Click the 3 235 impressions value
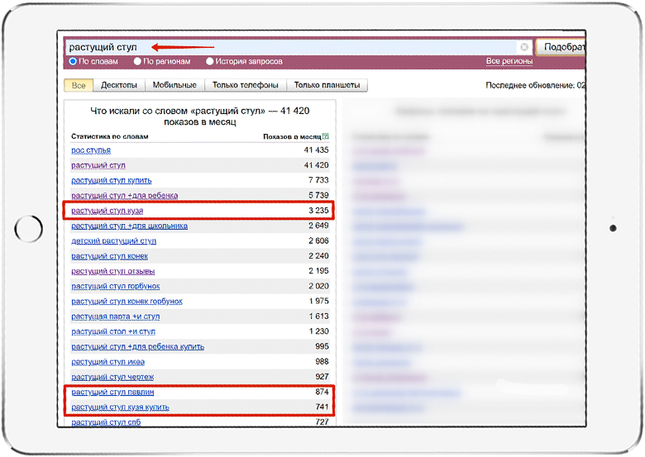 tap(319, 211)
